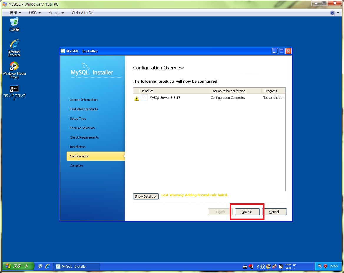Open the 操作 dropdown menu
The height and width of the screenshot is (273, 344).
click(15, 13)
